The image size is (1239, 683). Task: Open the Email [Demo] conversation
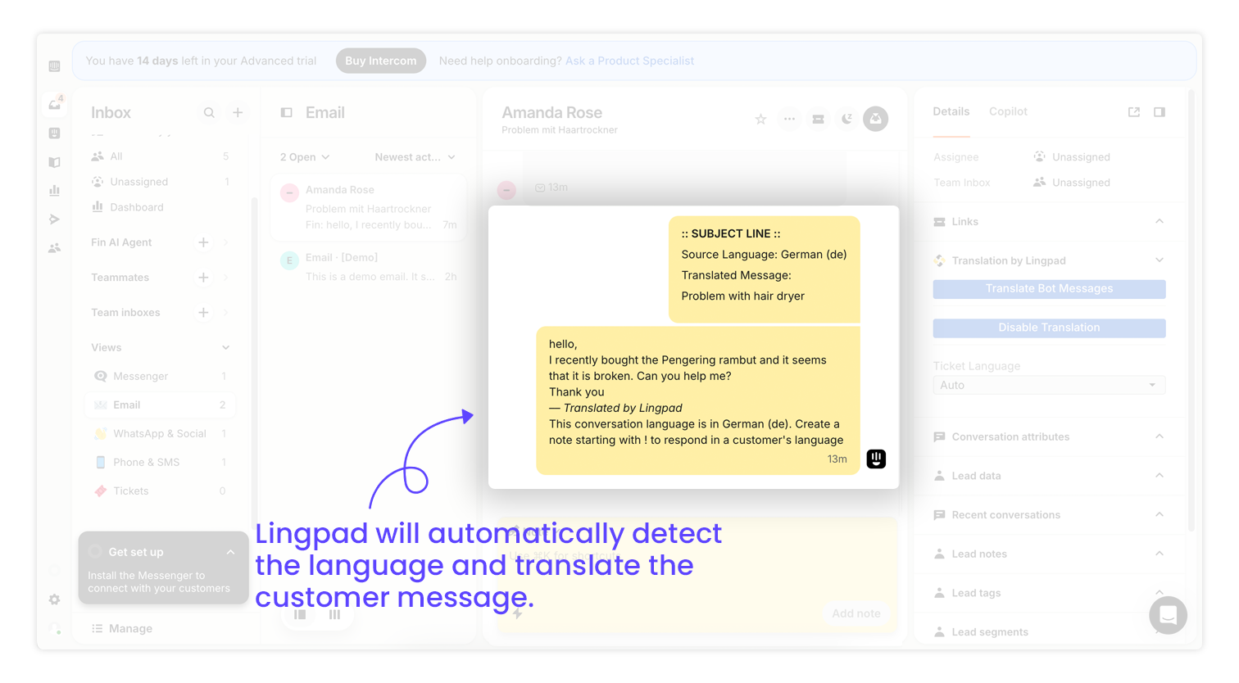(369, 267)
